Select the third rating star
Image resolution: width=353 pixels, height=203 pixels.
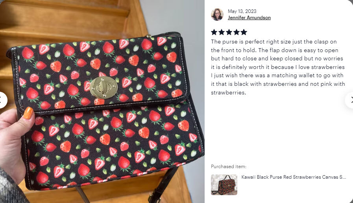(x=229, y=32)
